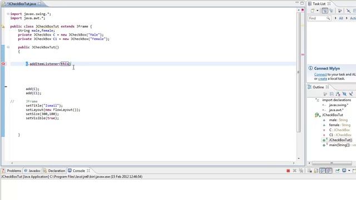
Task: Select male : String field in Outline
Action: 338,120
